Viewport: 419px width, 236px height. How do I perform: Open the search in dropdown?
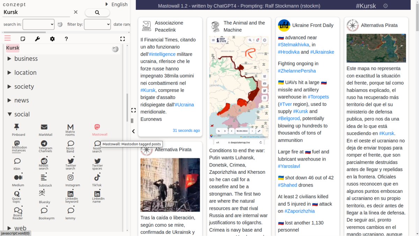coord(38,24)
